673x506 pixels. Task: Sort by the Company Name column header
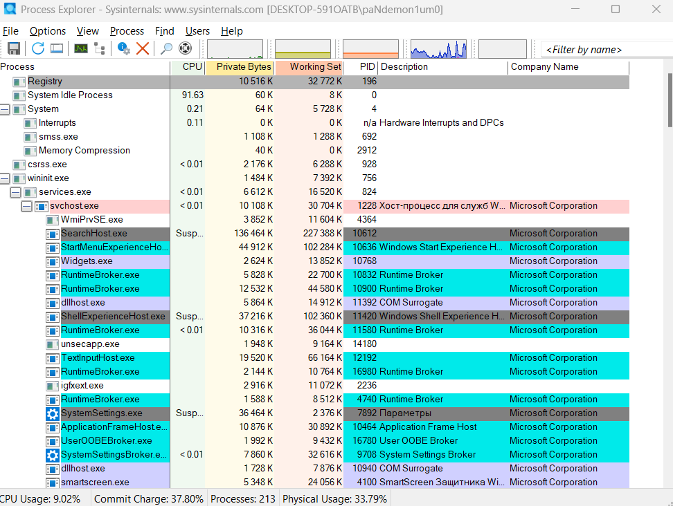click(x=568, y=67)
